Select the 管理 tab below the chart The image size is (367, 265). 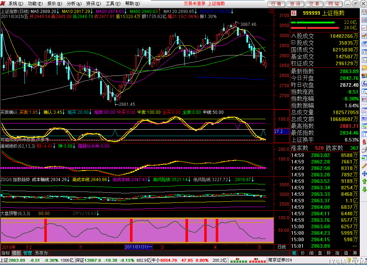[27, 253]
